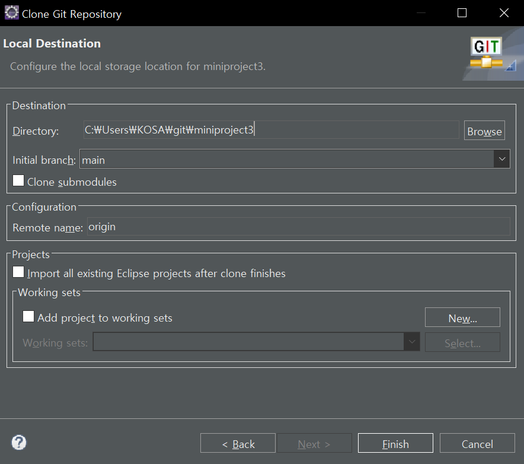Click the Working sets: field label
The height and width of the screenshot is (464, 524).
55,342
